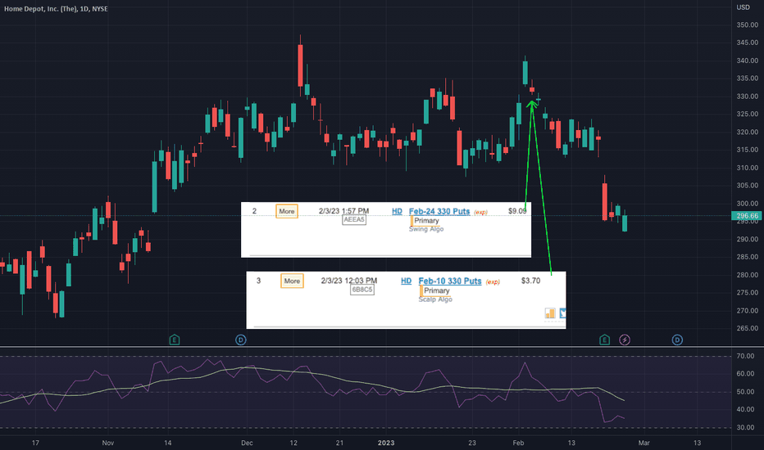Click the Mar label on the time axis

click(x=644, y=443)
